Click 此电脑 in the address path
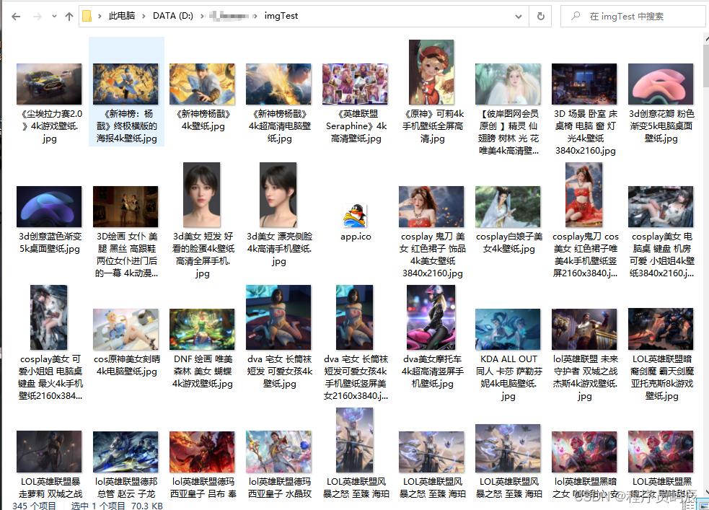Screen dimensions: 709x510 tap(122, 16)
